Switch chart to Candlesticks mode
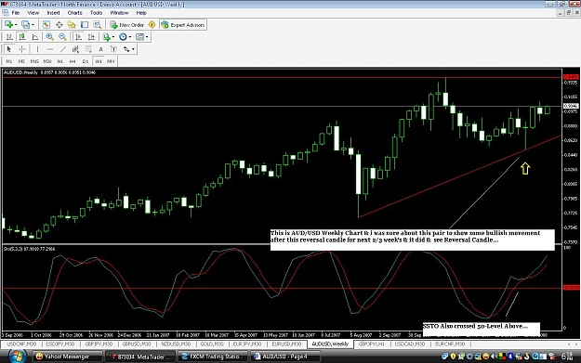The width and height of the screenshot is (581, 363). (22, 36)
